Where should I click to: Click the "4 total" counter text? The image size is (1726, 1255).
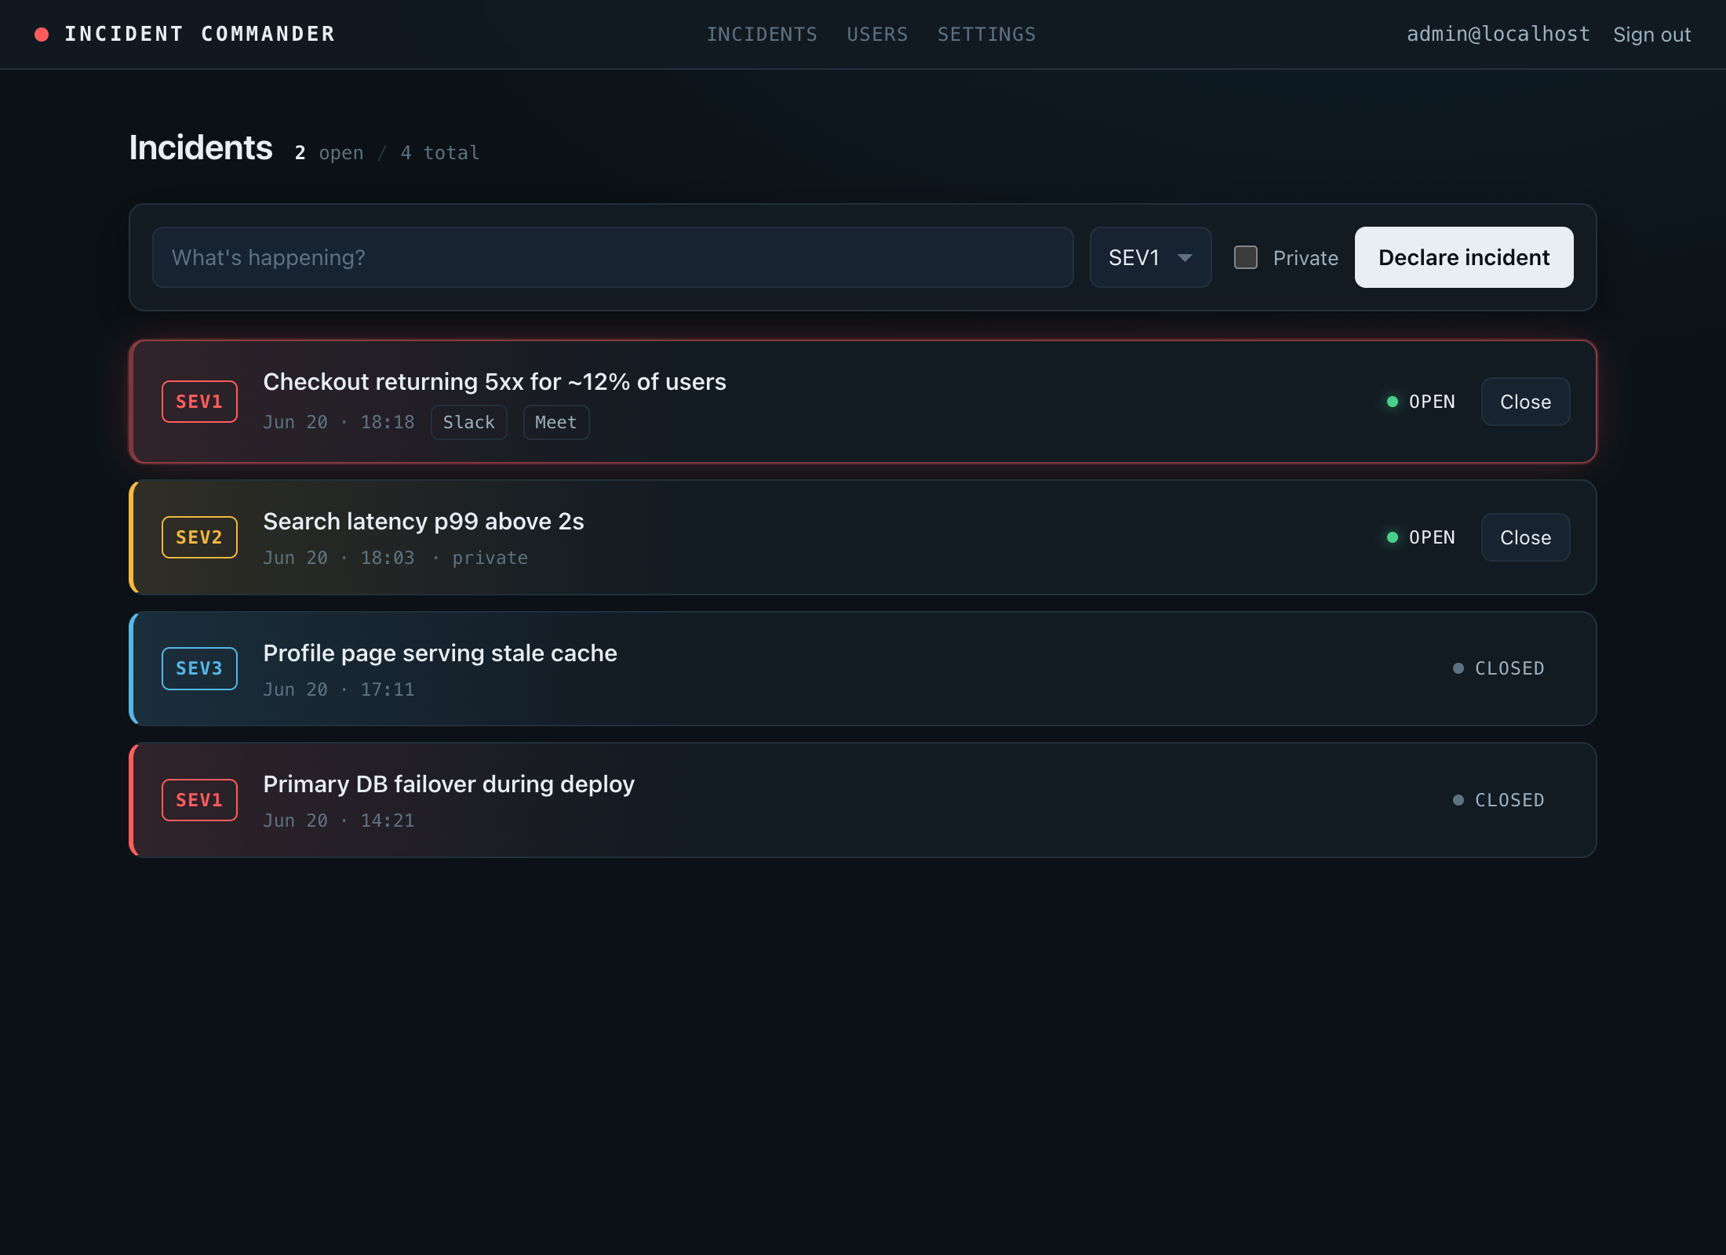(x=440, y=152)
